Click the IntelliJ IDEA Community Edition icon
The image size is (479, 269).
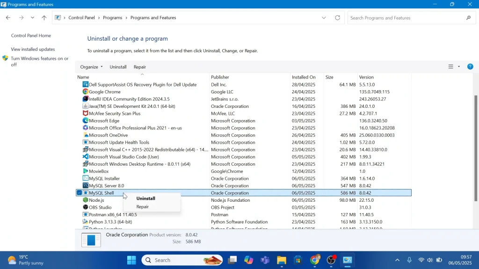click(85, 99)
